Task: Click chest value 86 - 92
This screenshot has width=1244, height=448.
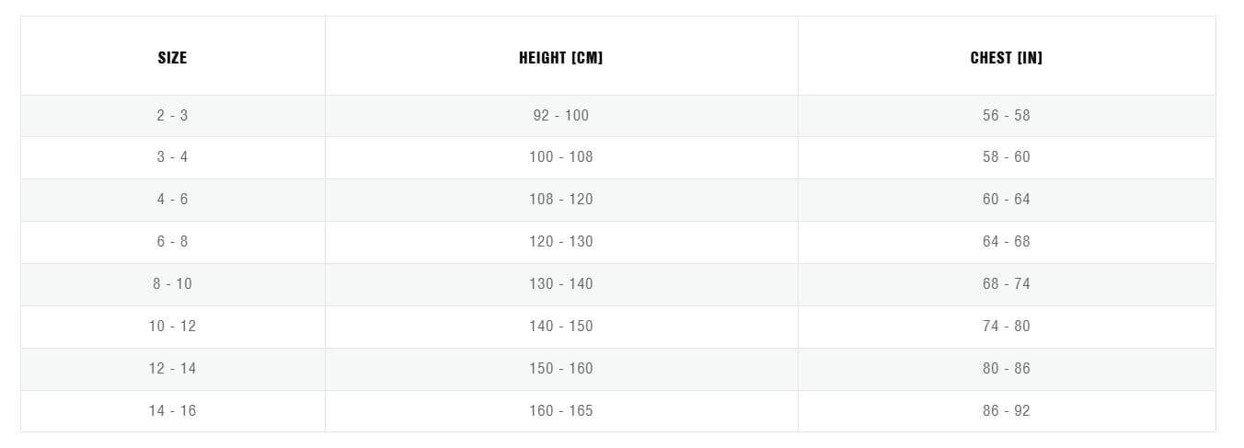Action: (x=1007, y=410)
